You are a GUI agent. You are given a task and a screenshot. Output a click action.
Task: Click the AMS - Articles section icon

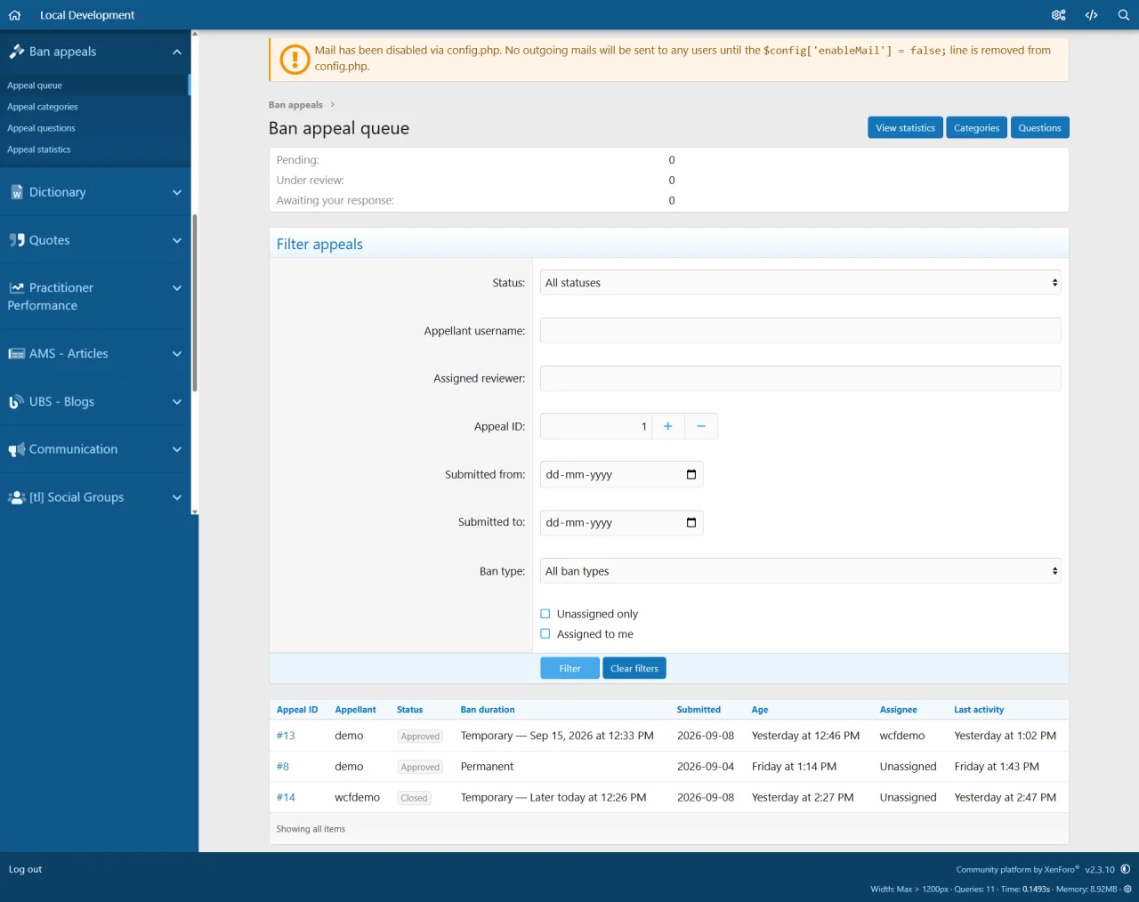16,354
